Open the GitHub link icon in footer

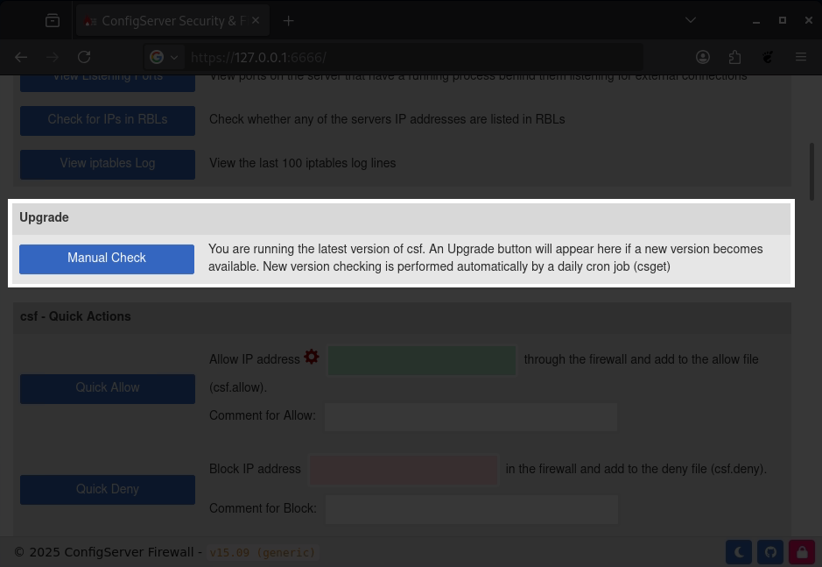[770, 552]
